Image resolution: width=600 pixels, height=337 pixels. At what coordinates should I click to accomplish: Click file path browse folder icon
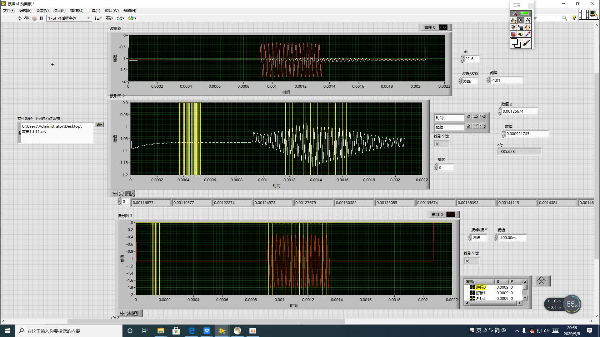pyautogui.click(x=99, y=125)
